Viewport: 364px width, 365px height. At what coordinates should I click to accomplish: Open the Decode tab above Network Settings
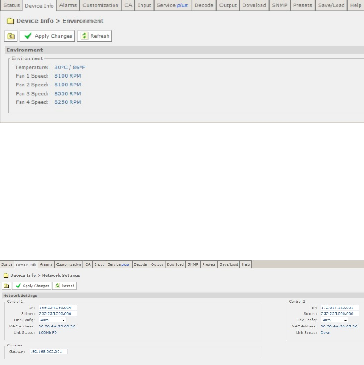click(141, 264)
